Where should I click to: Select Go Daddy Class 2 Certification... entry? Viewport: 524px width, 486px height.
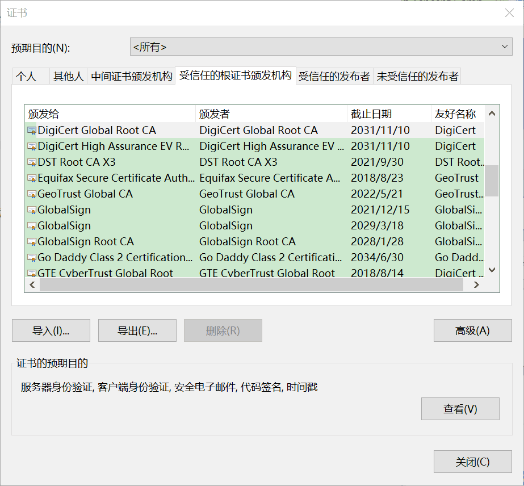255,257
